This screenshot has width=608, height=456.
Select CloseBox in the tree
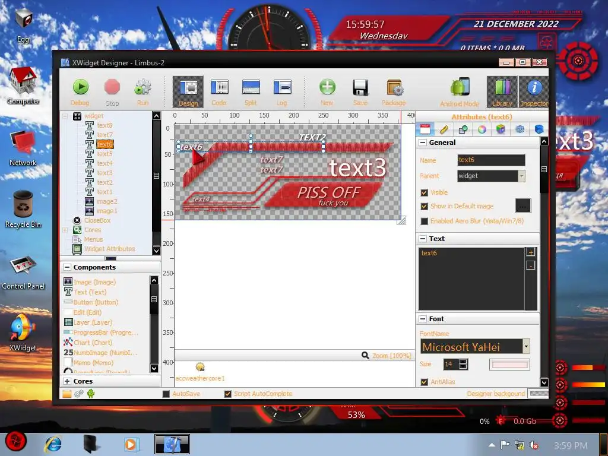click(97, 220)
